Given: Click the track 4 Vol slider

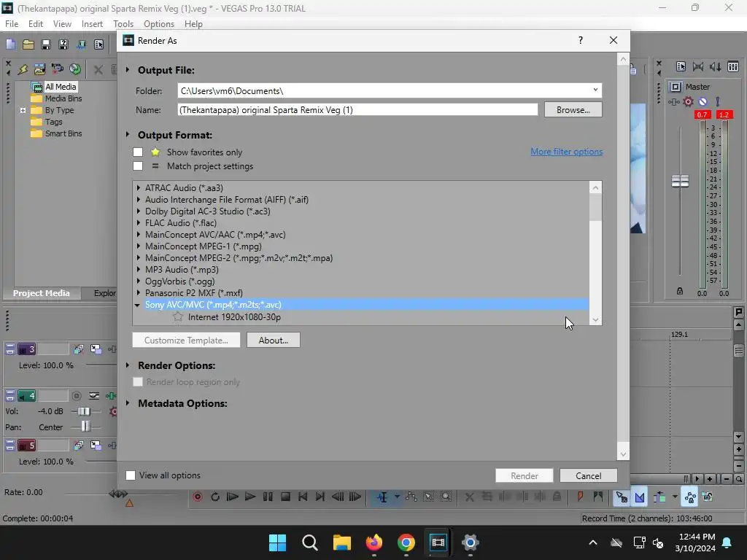Looking at the screenshot, I should coord(83,411).
